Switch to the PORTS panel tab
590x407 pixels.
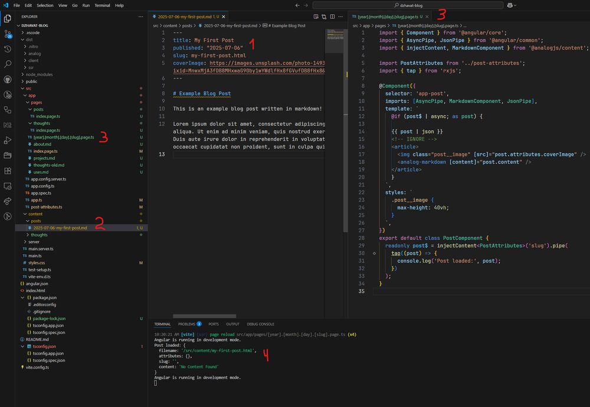[x=214, y=324]
